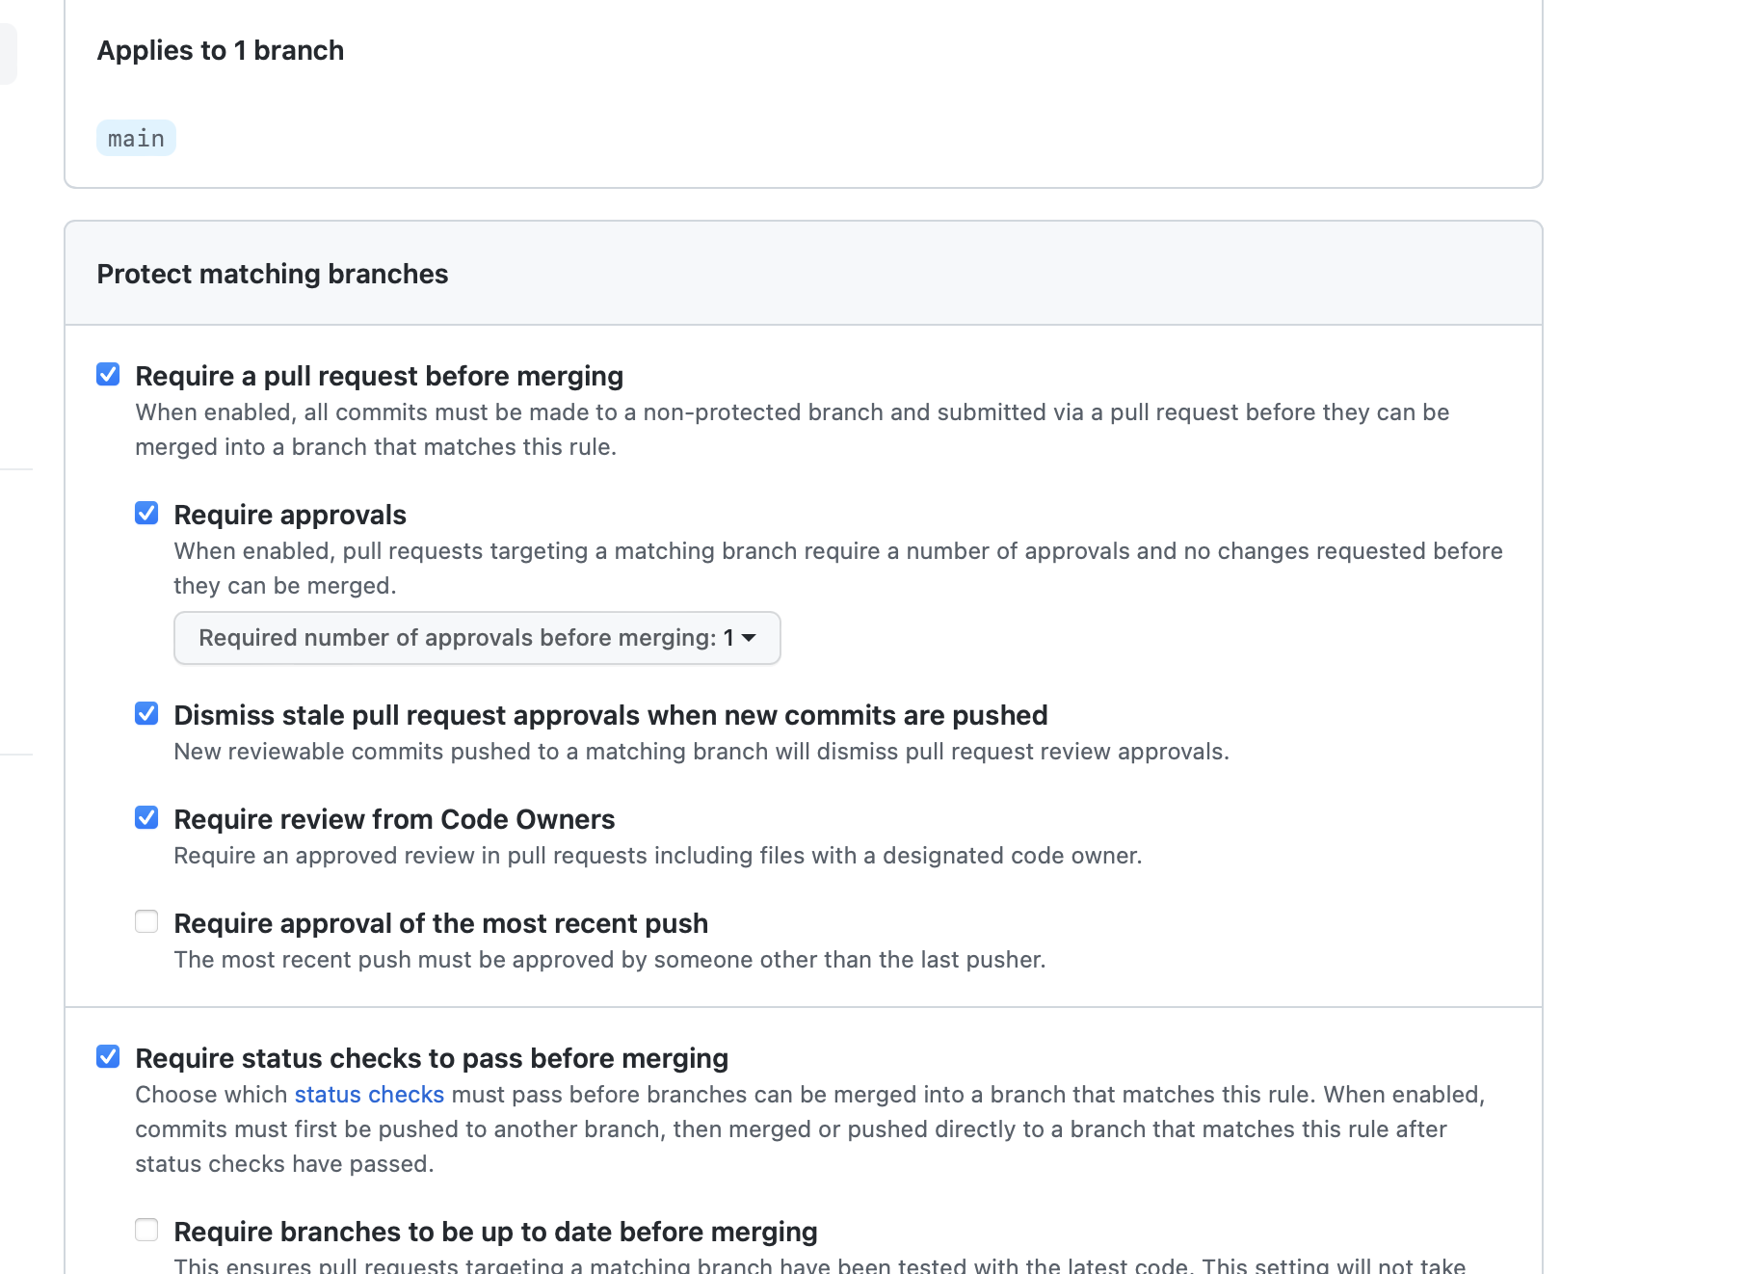Click "Require a pull request before merging" heading
The width and height of the screenshot is (1746, 1274).
pos(379,375)
